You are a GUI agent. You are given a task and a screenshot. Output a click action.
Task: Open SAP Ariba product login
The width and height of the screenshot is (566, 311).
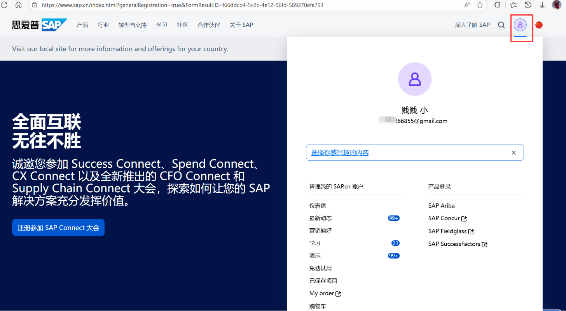pyautogui.click(x=442, y=206)
